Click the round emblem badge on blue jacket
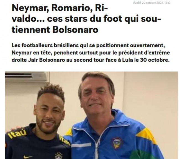 tap(117, 143)
